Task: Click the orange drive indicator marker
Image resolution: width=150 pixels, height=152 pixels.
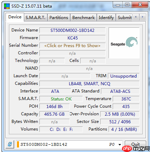Action: click(x=18, y=144)
